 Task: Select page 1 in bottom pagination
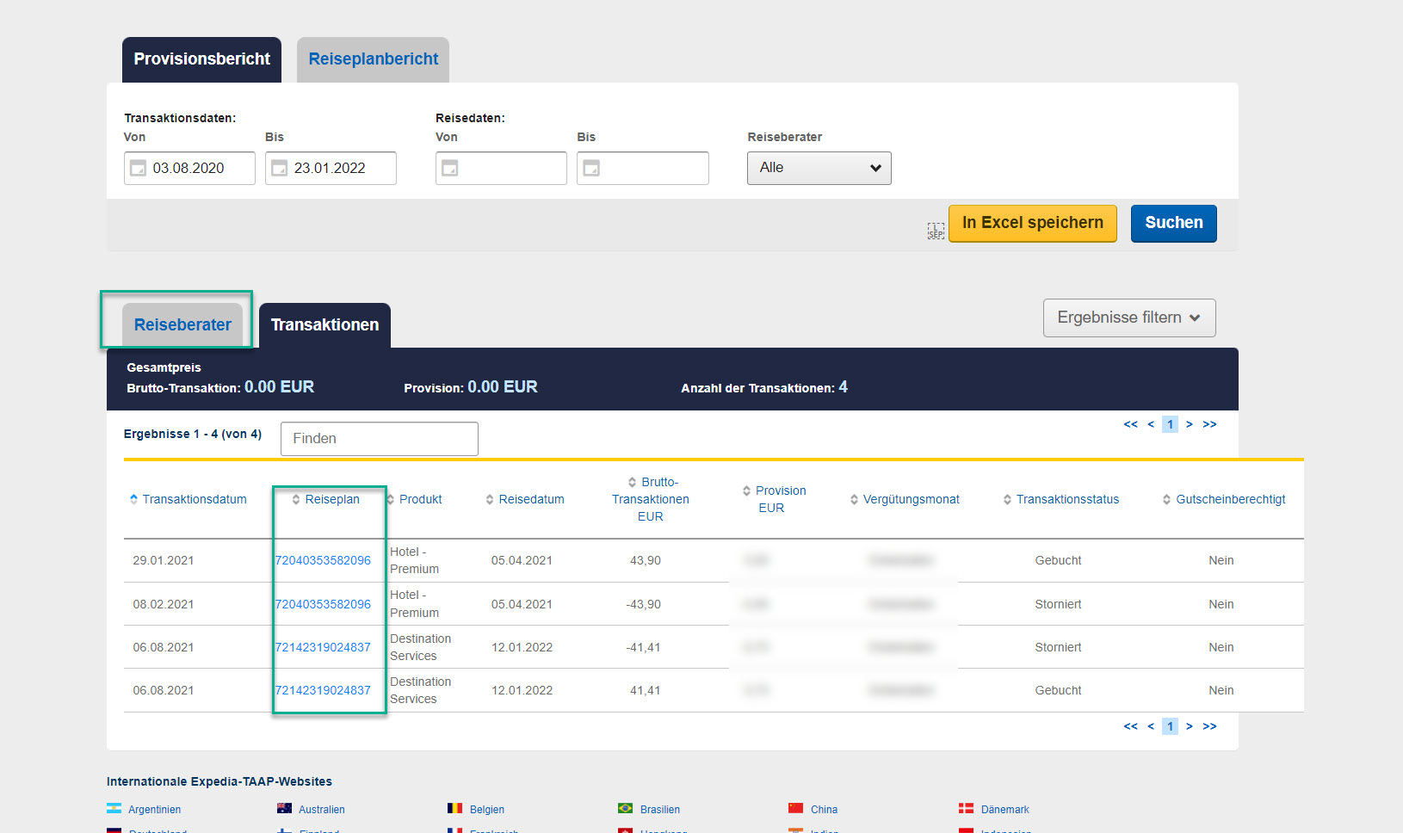coord(1170,726)
